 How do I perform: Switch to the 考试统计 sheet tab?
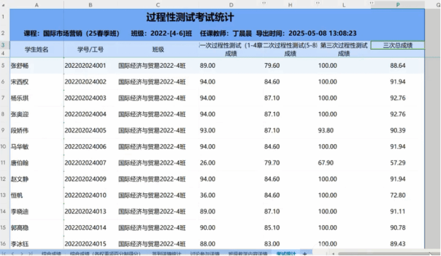[x=287, y=253]
